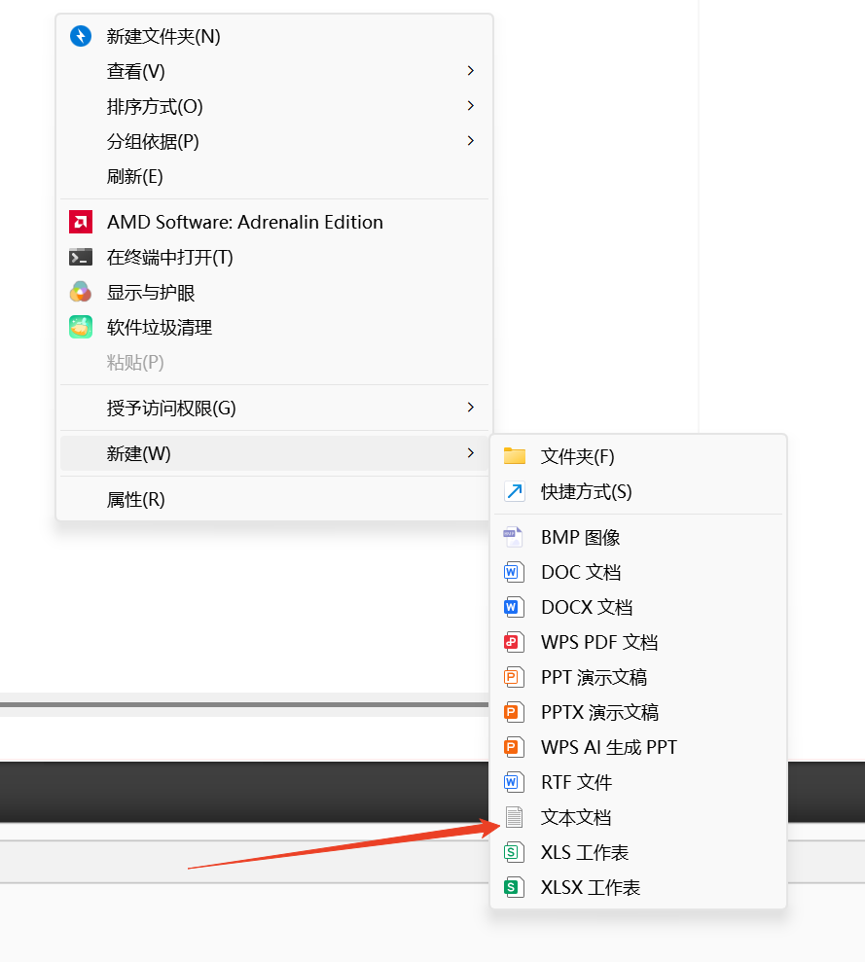Click the 显示与护眼 label
865x962 pixels.
pos(151,293)
